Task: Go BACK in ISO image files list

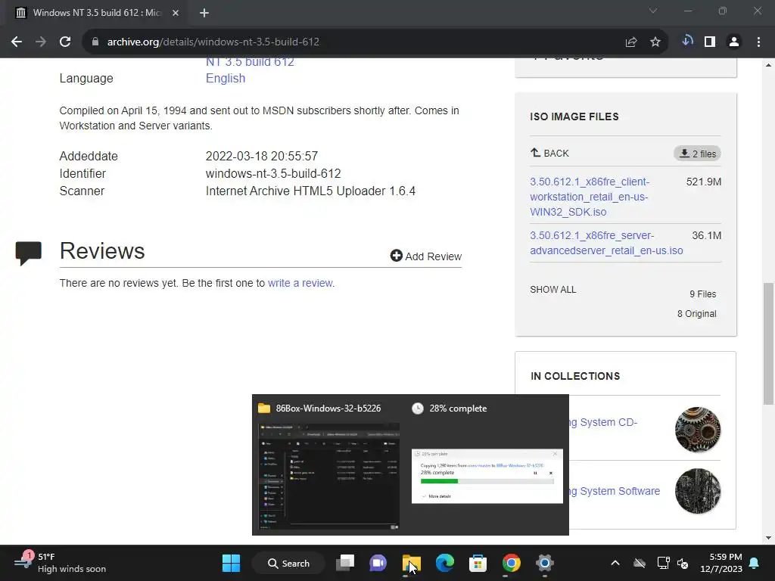Action: pos(549,153)
